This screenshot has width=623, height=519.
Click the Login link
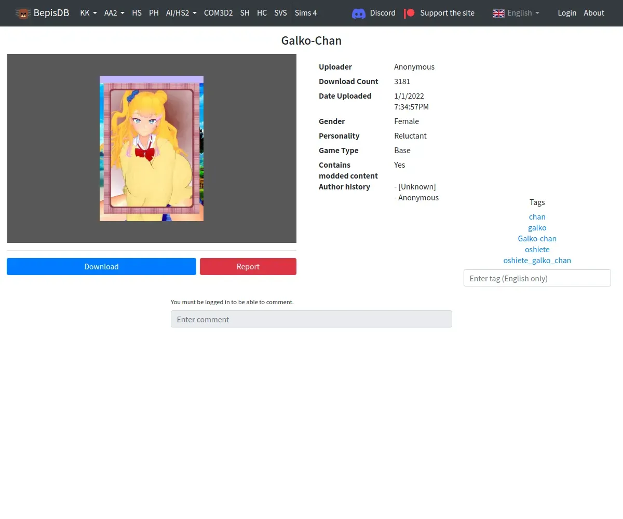pyautogui.click(x=567, y=13)
